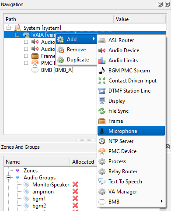171x211 pixels.
Task: Click the Display monitor icon
Action: (102, 101)
